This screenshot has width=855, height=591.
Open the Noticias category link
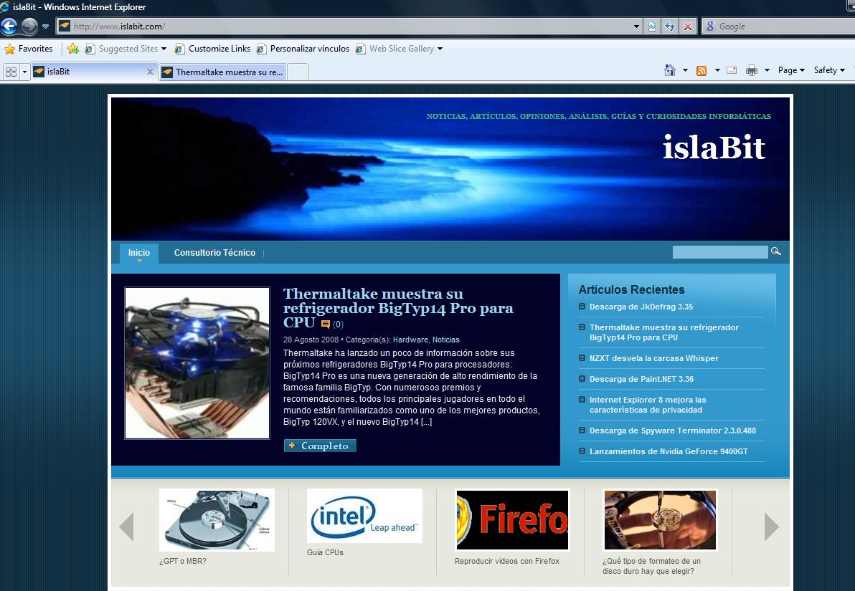pos(446,340)
